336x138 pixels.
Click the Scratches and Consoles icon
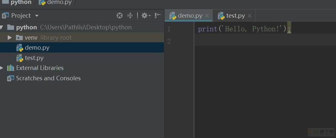(11, 78)
